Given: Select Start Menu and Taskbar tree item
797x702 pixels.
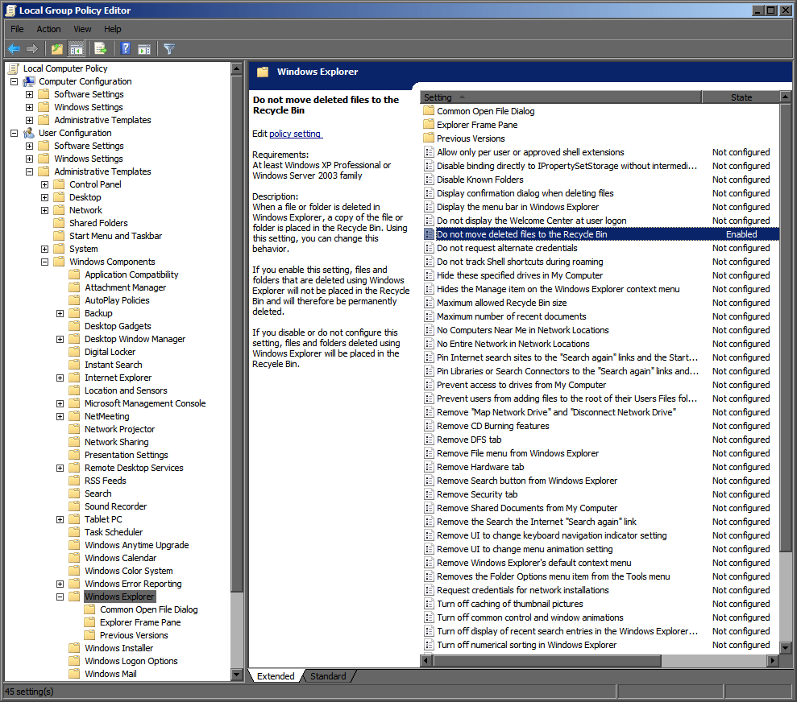Looking at the screenshot, I should (115, 236).
